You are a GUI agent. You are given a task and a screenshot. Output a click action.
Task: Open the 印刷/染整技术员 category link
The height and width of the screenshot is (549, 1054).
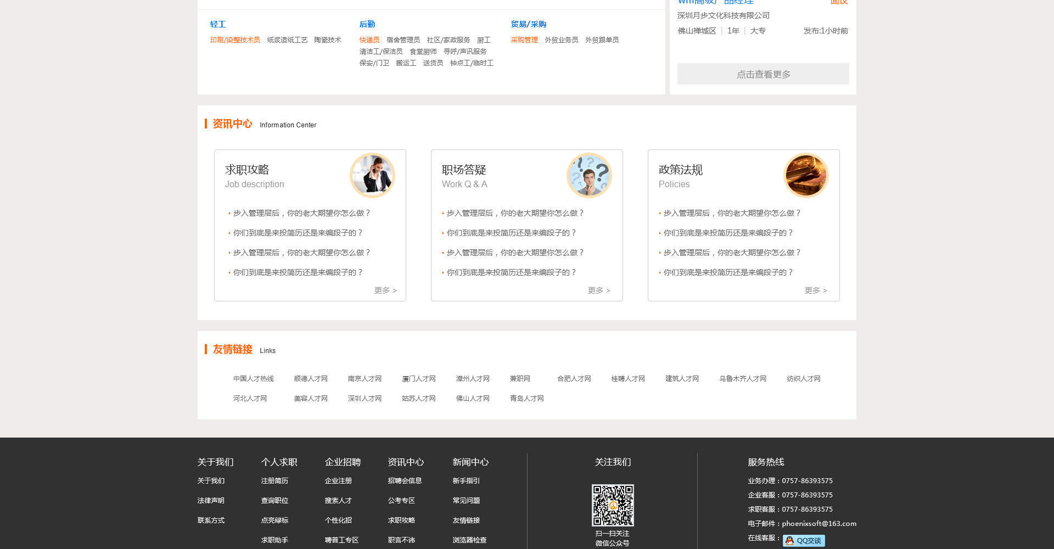coord(235,40)
